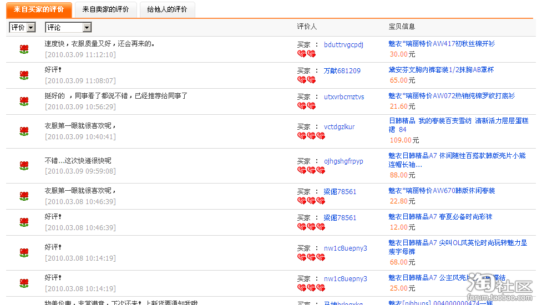Switch to the 来自卖家的评价 tab
Image resolution: width=537 pixels, height=305 pixels.
tap(105, 9)
